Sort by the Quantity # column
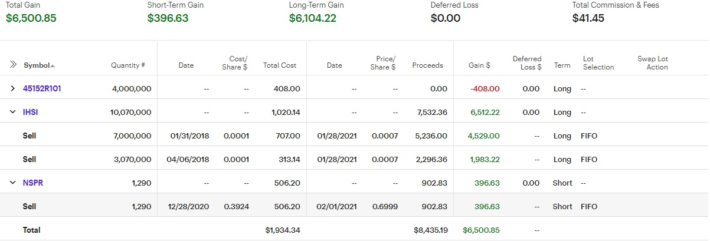This screenshot has width=710, height=241. pyautogui.click(x=127, y=65)
